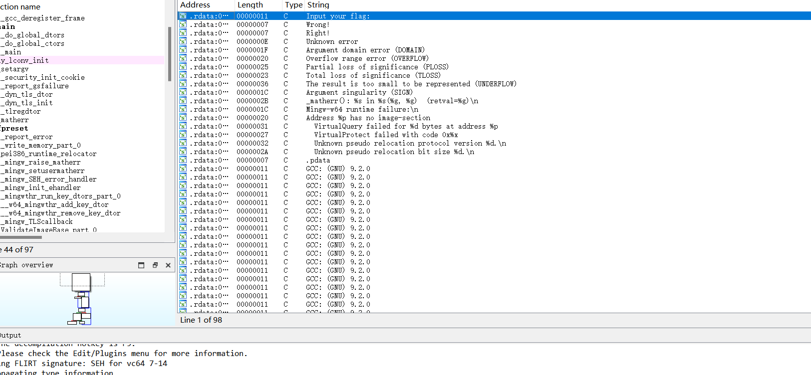Select function _write_memory_part_0

tap(40, 145)
